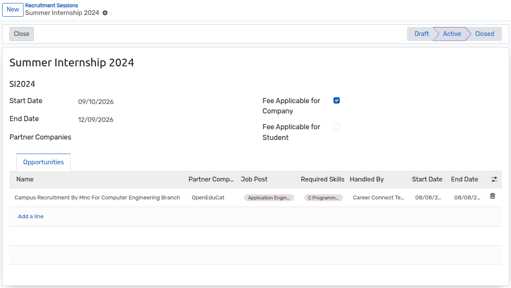
Task: Switch to the Opportunities tab
Action: [x=43, y=162]
